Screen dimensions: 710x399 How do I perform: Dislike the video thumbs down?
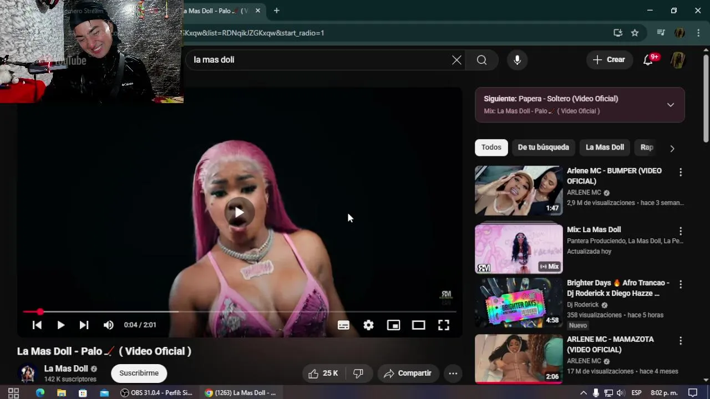click(x=358, y=374)
